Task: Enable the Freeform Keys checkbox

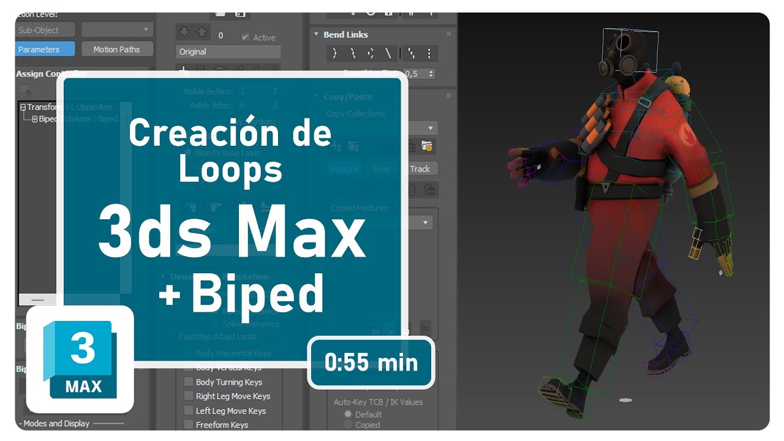Action: [x=189, y=424]
